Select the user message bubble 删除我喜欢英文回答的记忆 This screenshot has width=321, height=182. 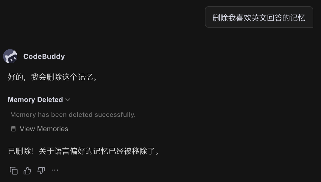coord(259,17)
